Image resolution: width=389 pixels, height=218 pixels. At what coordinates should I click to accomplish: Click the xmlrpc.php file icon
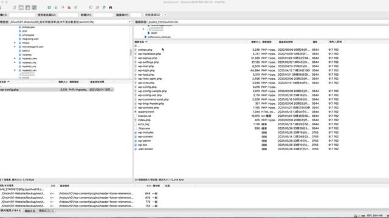[x=136, y=50]
